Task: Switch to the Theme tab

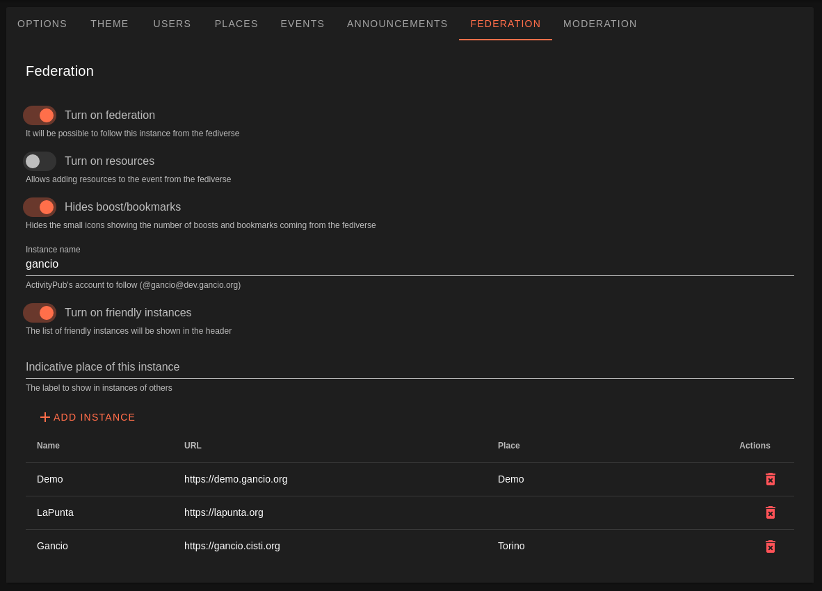Action: 109,24
